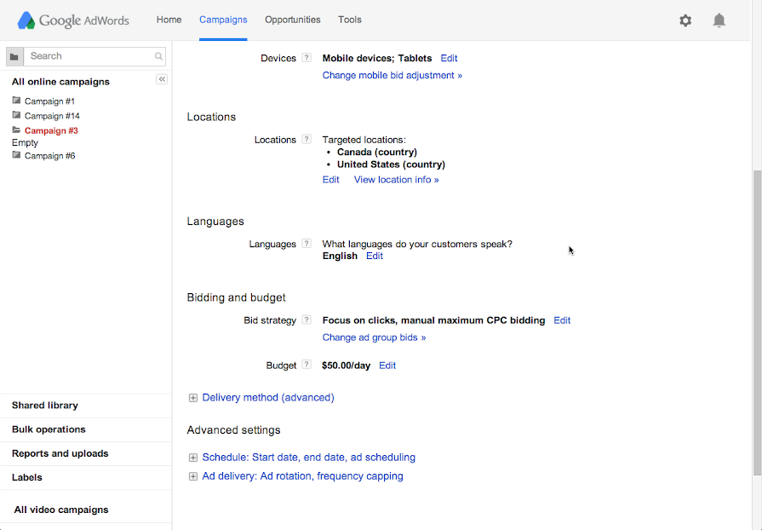The image size is (762, 530).
Task: Click Change mobile bid adjustment link
Action: [392, 76]
